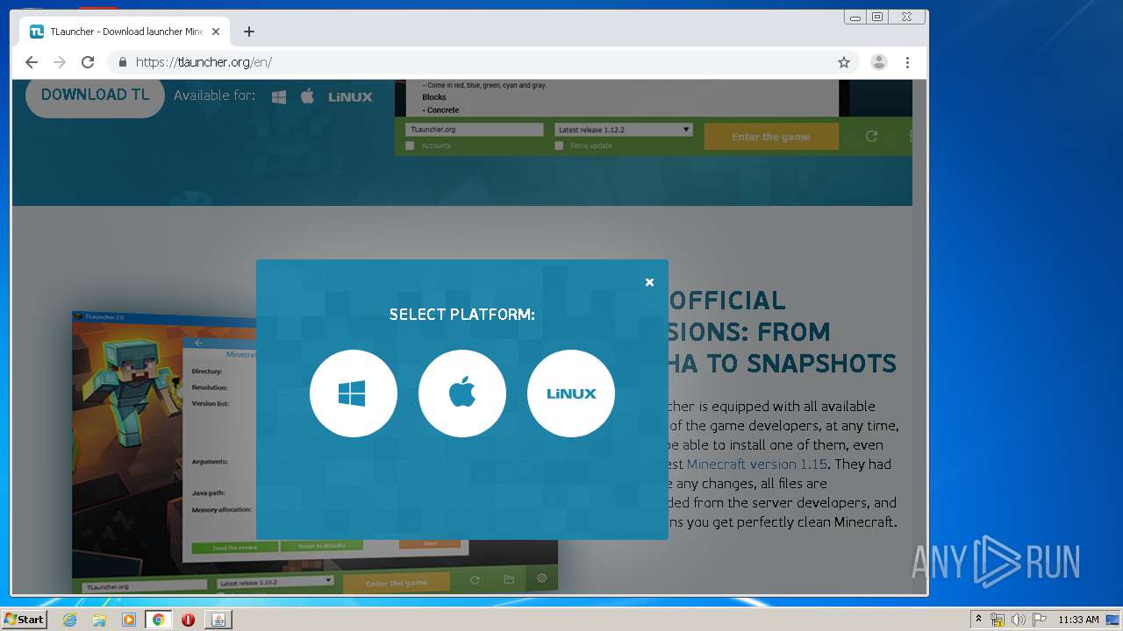1123x631 pixels.
Task: Open the volume tray icon
Action: point(1018,620)
